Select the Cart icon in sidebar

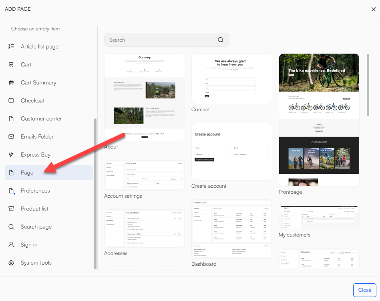pos(11,65)
